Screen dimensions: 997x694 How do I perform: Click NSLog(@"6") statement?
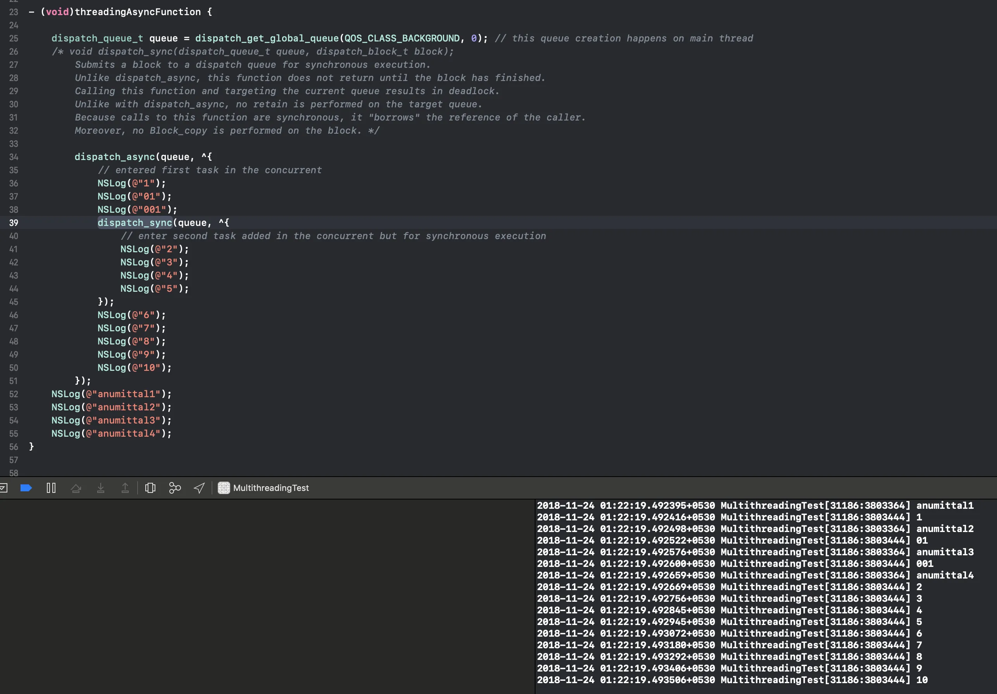click(x=132, y=315)
